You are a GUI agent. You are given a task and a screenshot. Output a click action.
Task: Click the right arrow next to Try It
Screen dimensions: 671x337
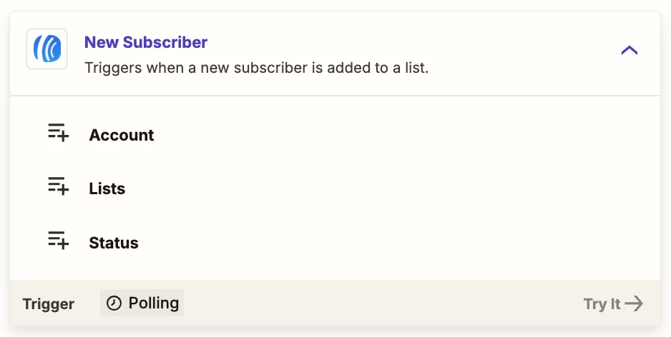coord(635,303)
